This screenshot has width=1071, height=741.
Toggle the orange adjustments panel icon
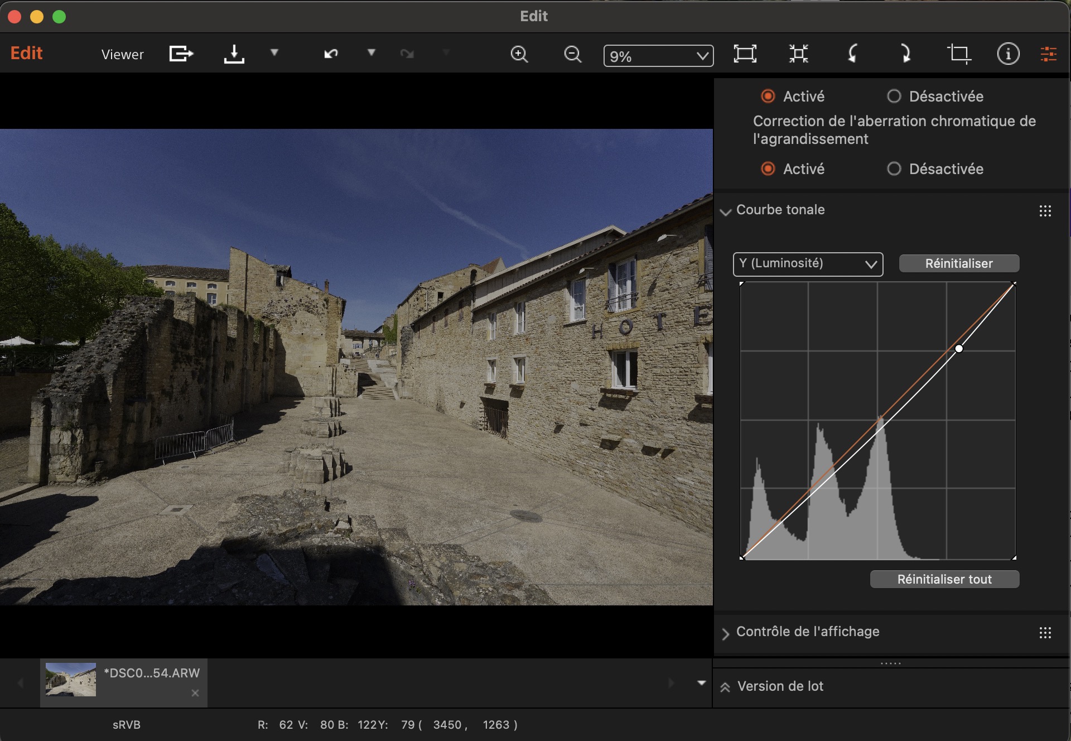pos(1048,54)
